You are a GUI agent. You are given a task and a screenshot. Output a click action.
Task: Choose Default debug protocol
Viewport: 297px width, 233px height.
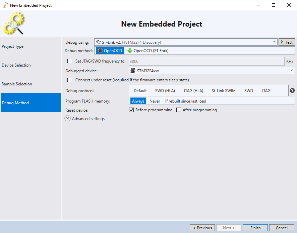pyautogui.click(x=140, y=91)
